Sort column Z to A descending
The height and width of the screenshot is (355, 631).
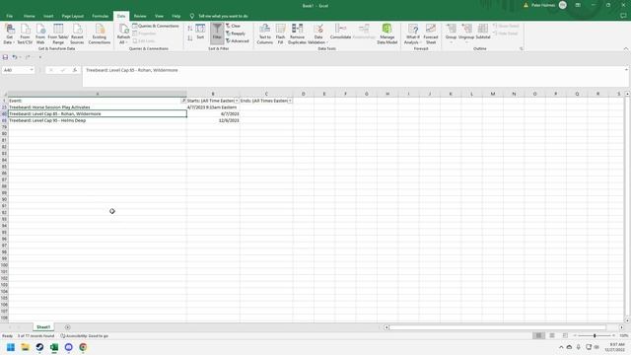[190, 37]
